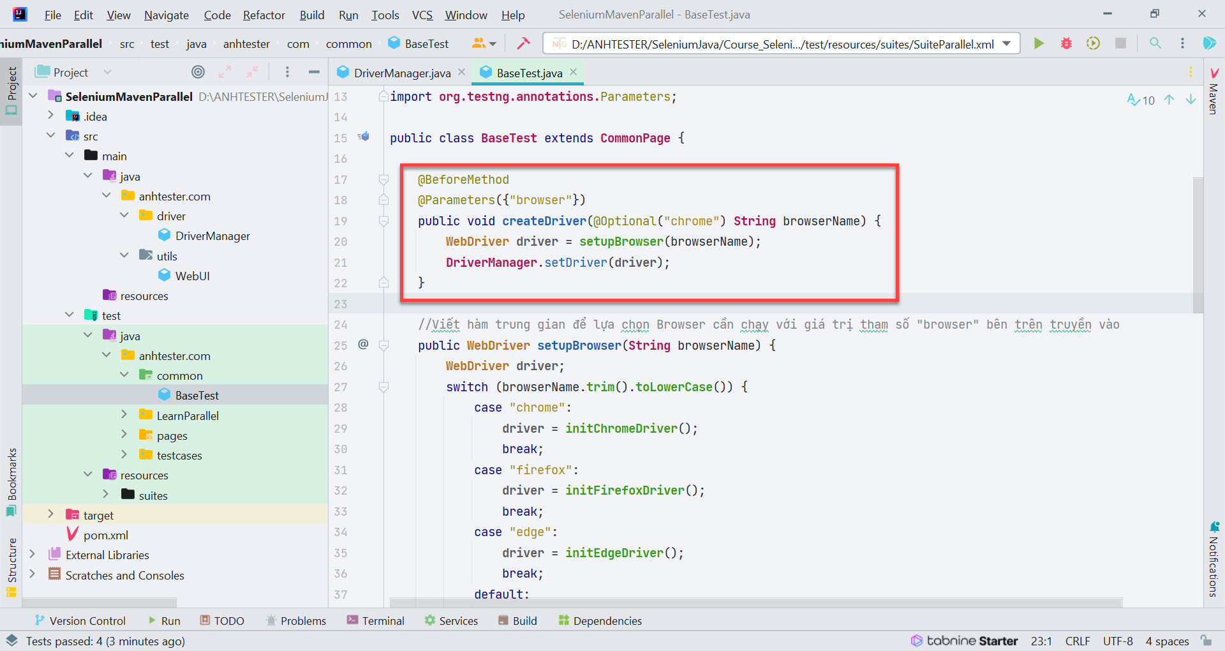Click the editor horizontal scrollbar

coord(756,602)
